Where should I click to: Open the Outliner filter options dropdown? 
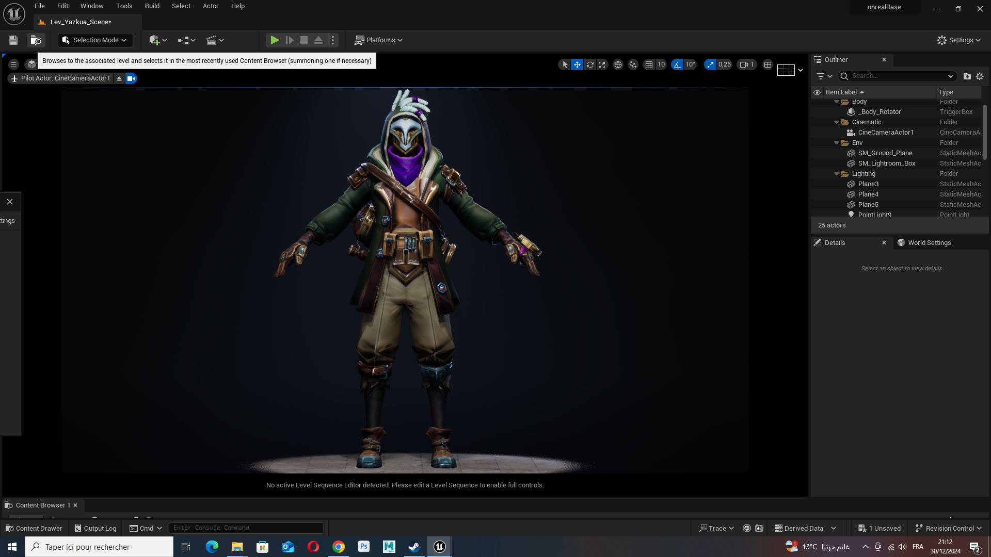coord(824,76)
